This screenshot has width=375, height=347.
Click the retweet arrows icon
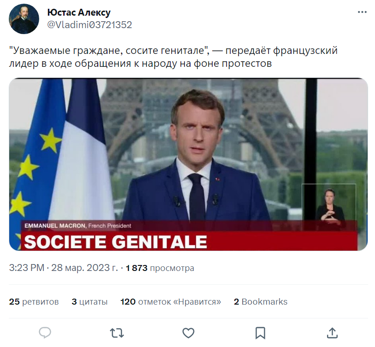click(116, 332)
